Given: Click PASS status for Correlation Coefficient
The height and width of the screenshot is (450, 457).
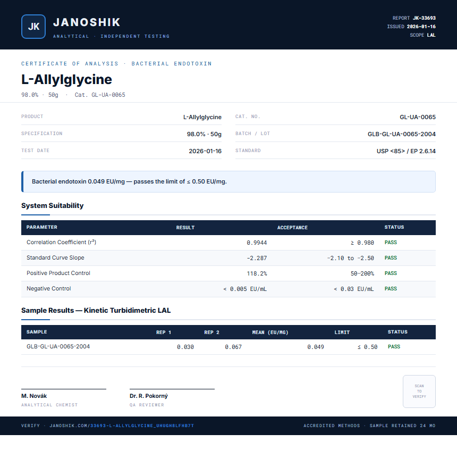Looking at the screenshot, I should click(x=391, y=243).
